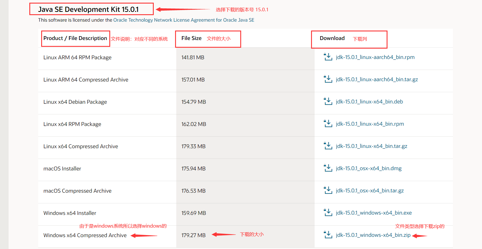Click the 175.94 MB file size
The height and width of the screenshot is (249, 482).
click(193, 169)
